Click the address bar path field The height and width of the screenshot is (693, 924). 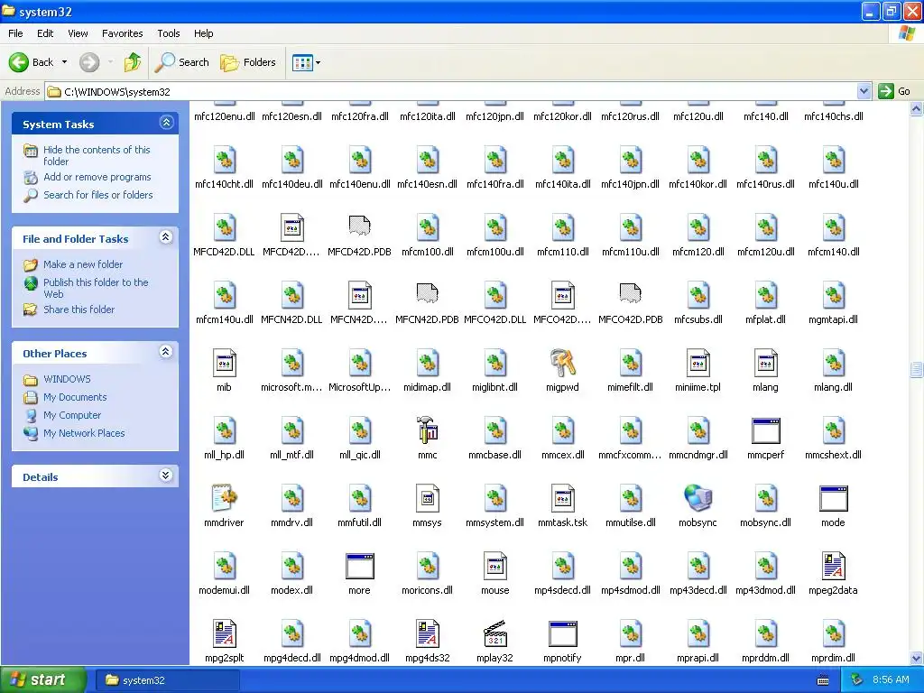[451, 91]
